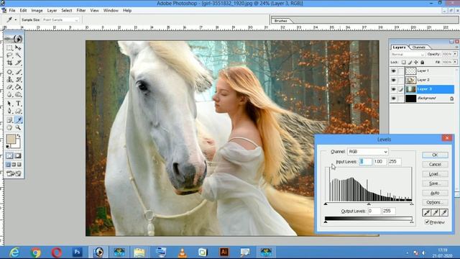Select the History Brush tool

coord(18,80)
